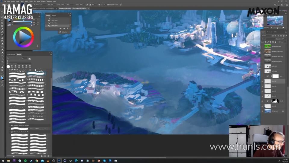Viewport: 289px width, 163px height.
Task: Expand Sketching Brushes folder in Brushes panel
Action: 10,126
